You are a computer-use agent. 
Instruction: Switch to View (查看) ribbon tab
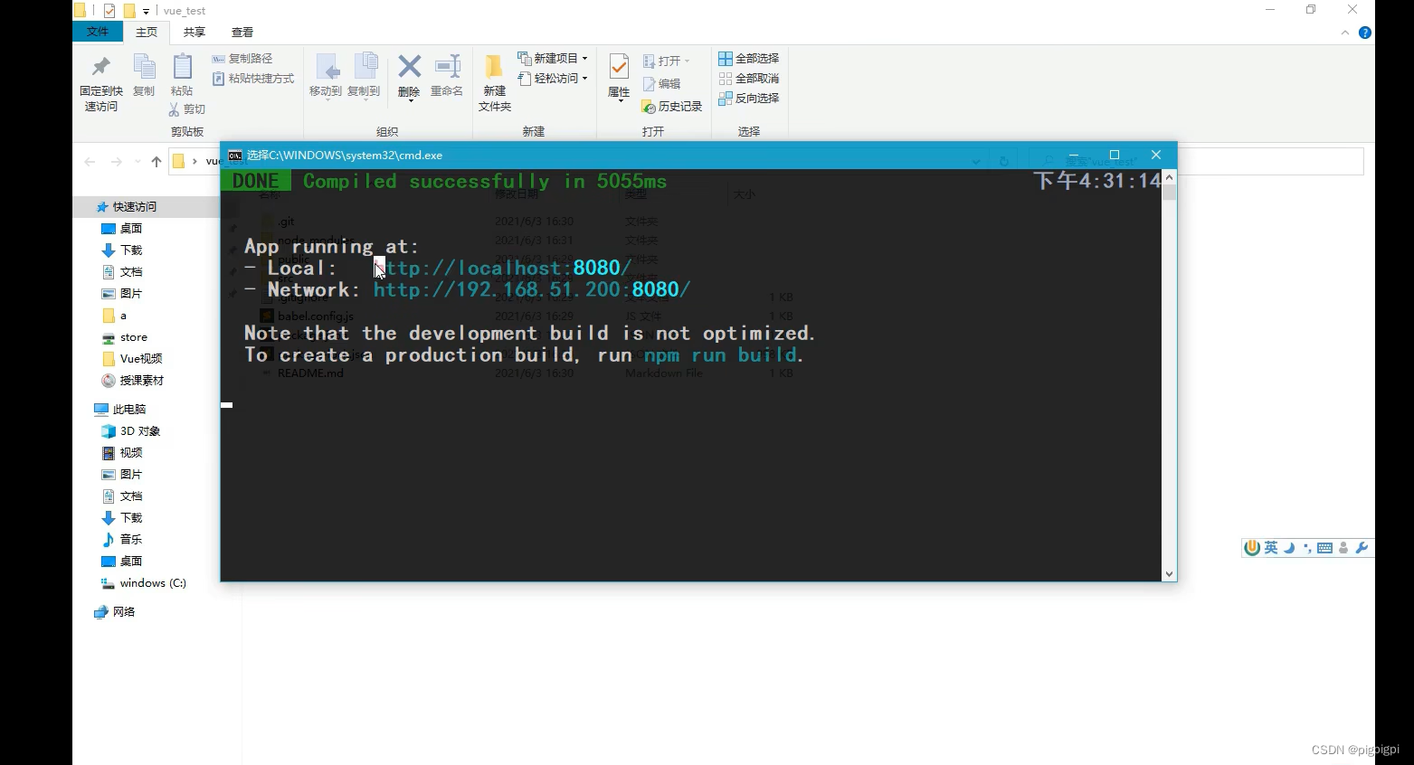tap(242, 32)
